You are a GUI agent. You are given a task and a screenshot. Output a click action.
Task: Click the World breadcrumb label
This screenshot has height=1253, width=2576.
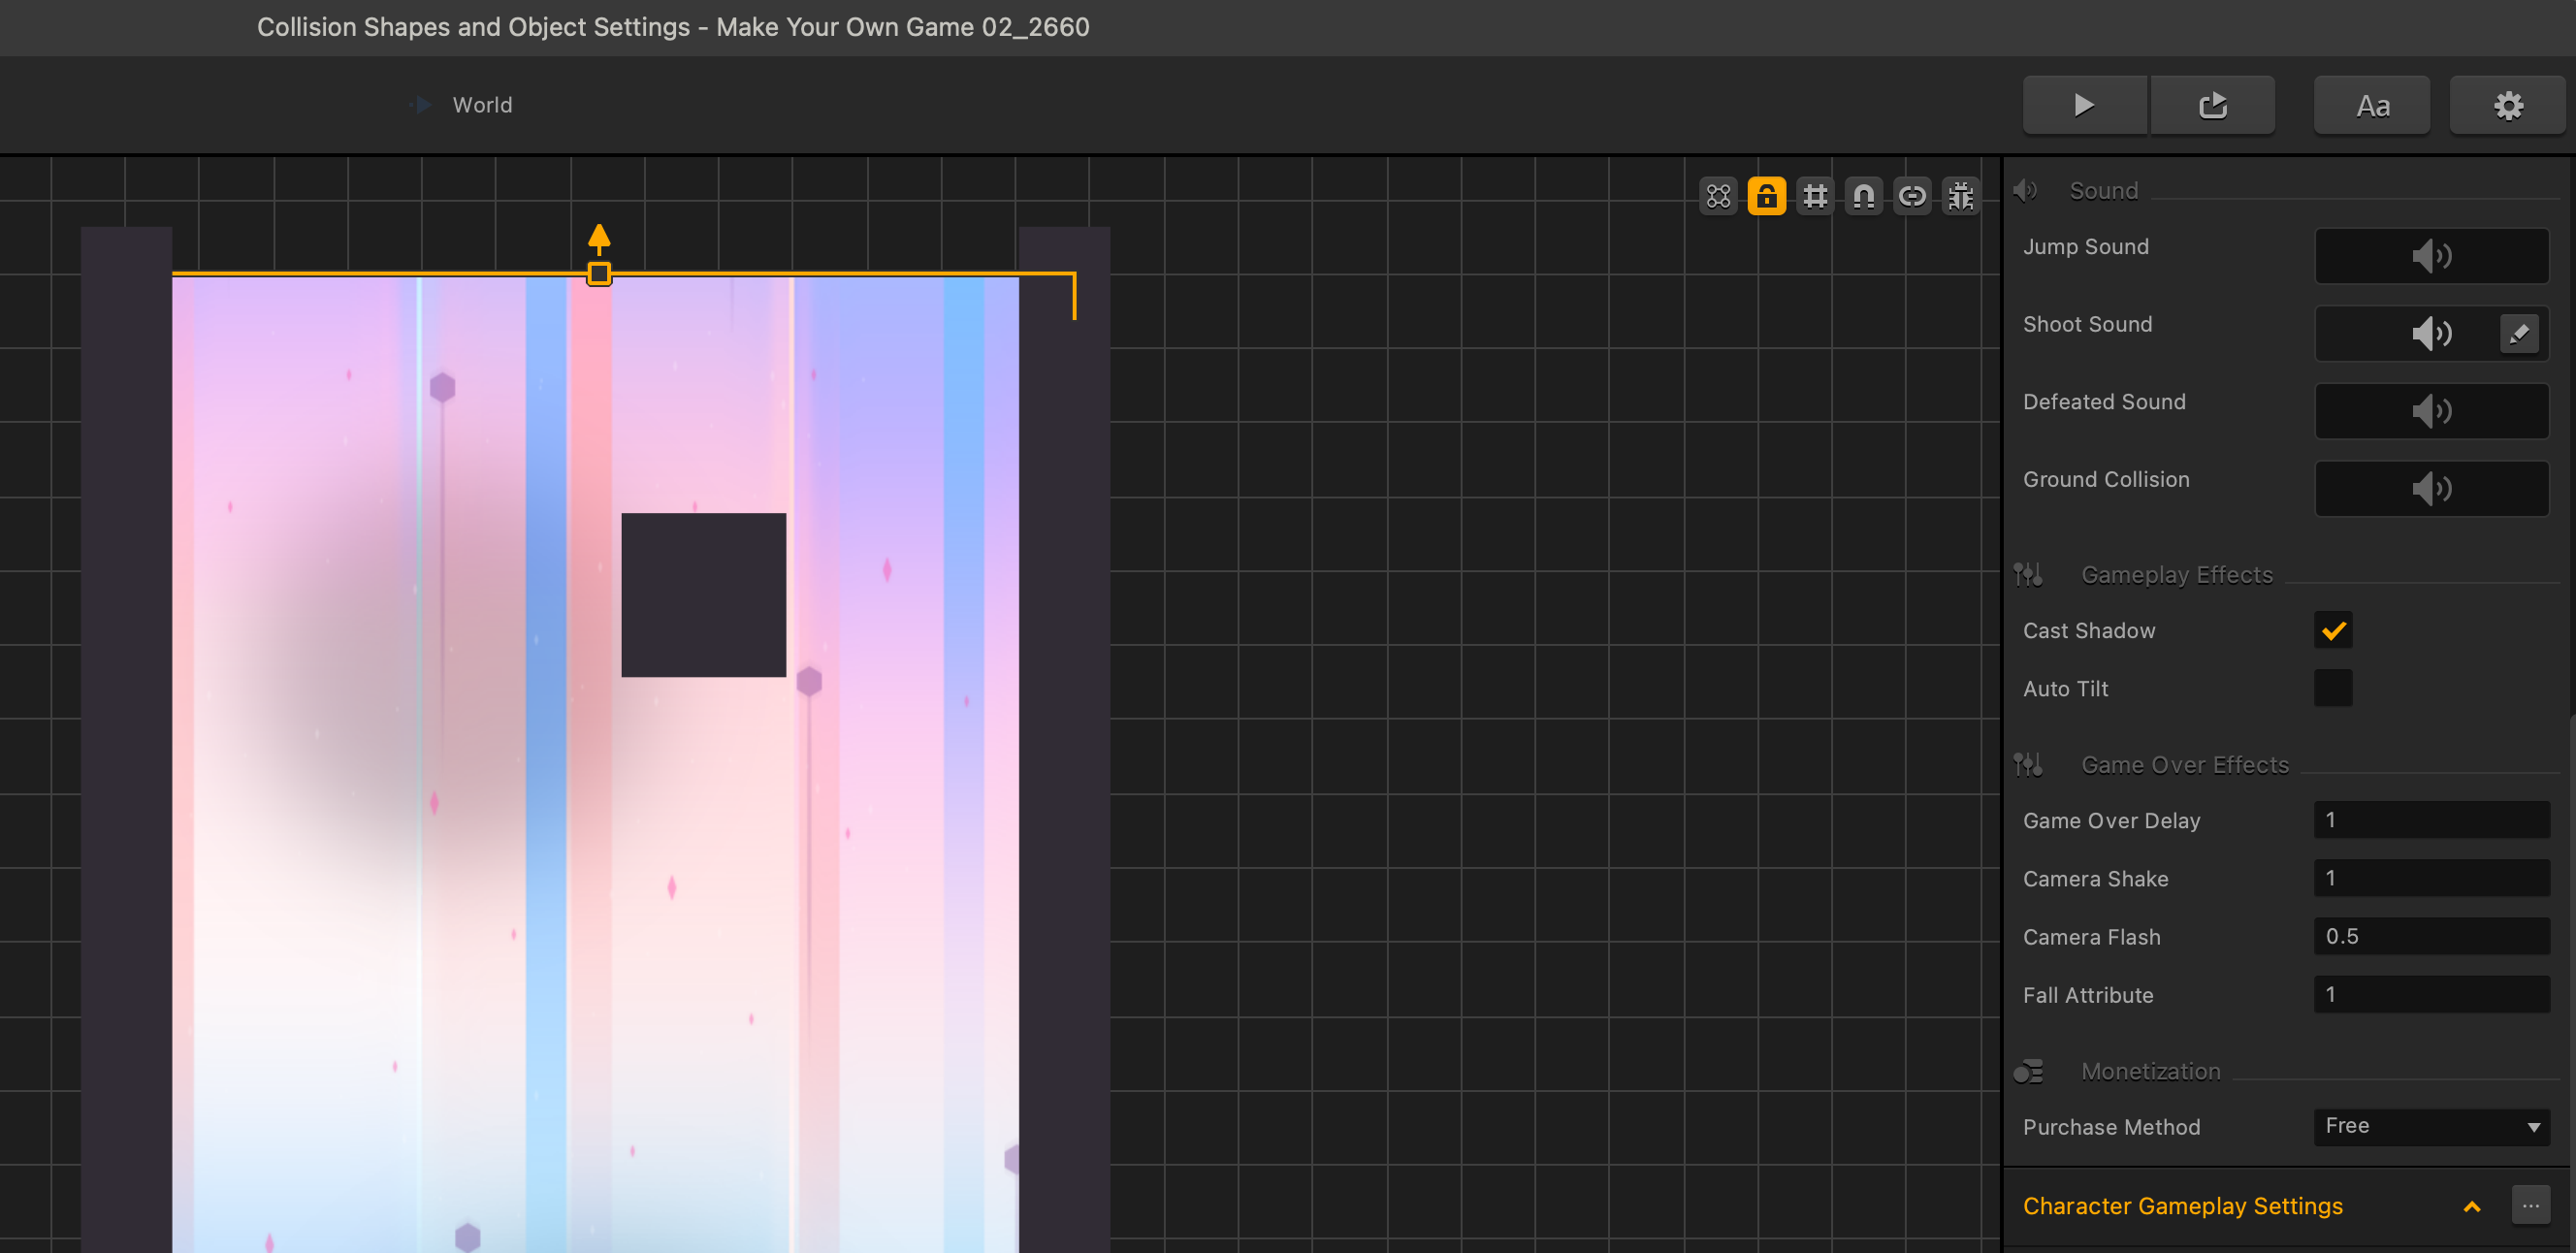point(482,105)
